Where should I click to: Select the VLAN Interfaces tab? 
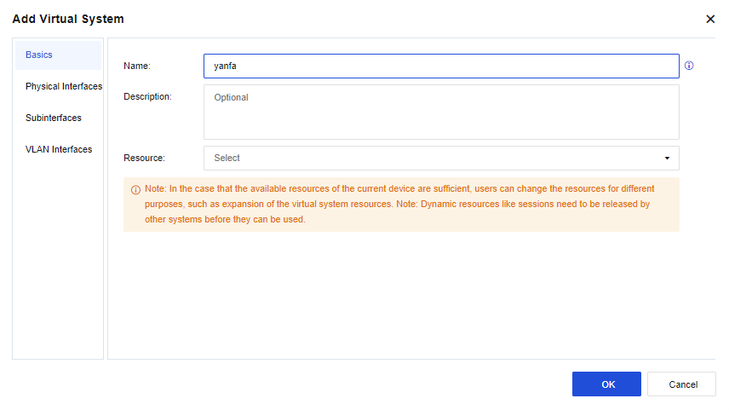pos(58,150)
